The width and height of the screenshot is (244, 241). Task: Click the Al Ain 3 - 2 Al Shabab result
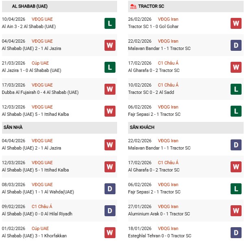coord(28,26)
